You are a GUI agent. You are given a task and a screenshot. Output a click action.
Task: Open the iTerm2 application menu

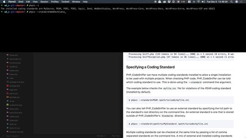pyautogui.click(x=12, y=2)
